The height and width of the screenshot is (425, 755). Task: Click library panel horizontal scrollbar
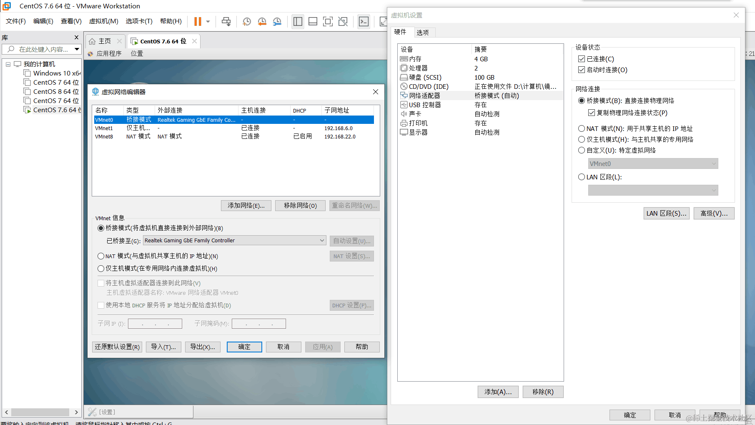40,412
